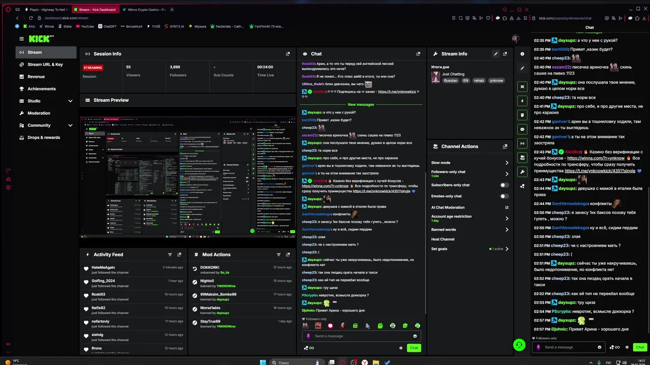Click profile avatar in dashboard header
The height and width of the screenshot is (365, 650).
[x=516, y=39]
